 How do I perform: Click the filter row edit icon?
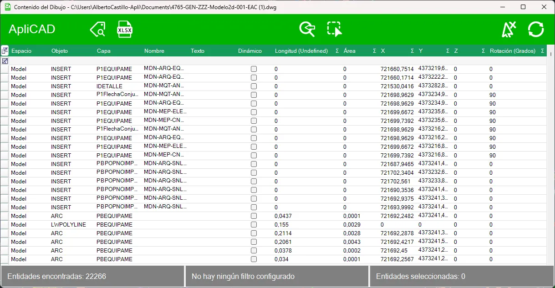point(5,61)
